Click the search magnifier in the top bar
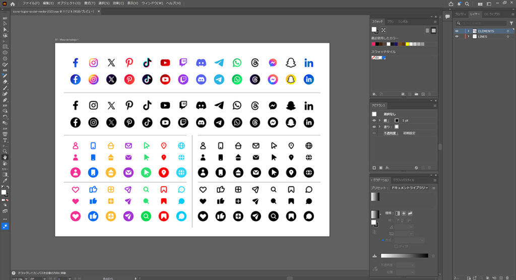 467,4
